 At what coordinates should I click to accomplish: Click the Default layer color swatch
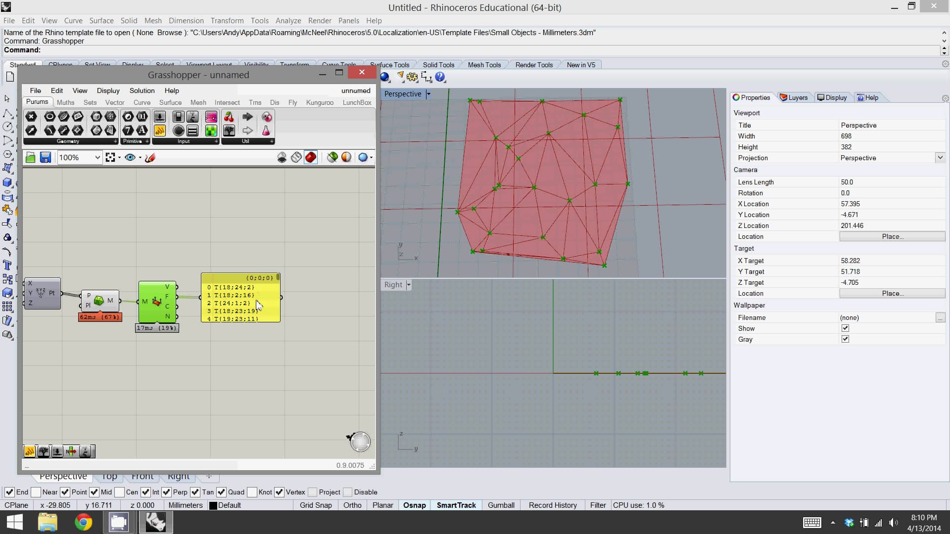tap(213, 505)
